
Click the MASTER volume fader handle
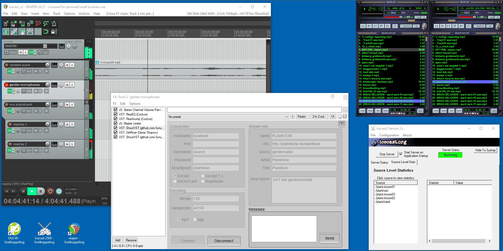click(45, 46)
